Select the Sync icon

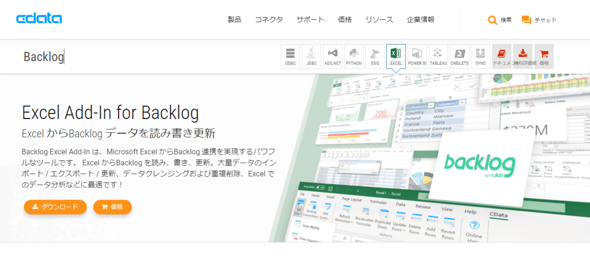coord(480,57)
